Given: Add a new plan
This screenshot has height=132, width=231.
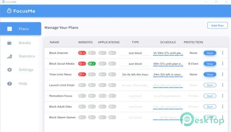Looking at the screenshot, I should tap(217, 25).
